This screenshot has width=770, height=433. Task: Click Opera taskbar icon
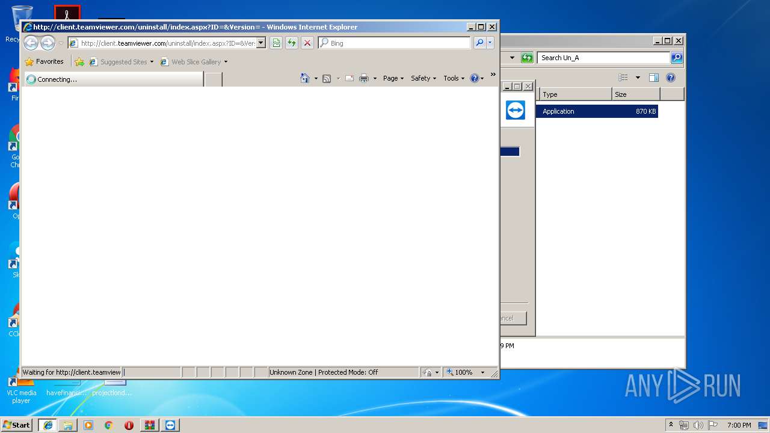pos(129,425)
